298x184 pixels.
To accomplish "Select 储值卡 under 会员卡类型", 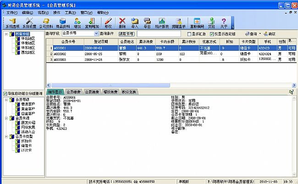I will tap(27, 146).
